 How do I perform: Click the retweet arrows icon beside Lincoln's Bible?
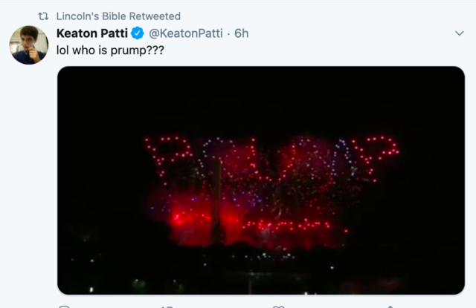point(43,16)
